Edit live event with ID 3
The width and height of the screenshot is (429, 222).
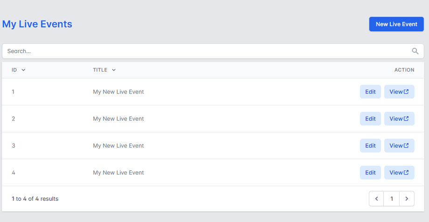(370, 146)
